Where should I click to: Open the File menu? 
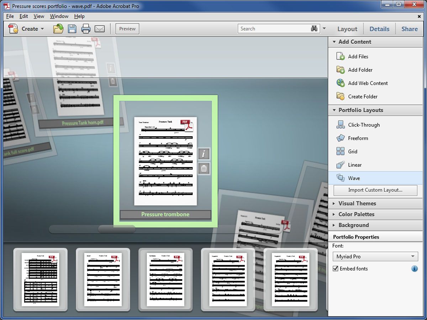10,16
